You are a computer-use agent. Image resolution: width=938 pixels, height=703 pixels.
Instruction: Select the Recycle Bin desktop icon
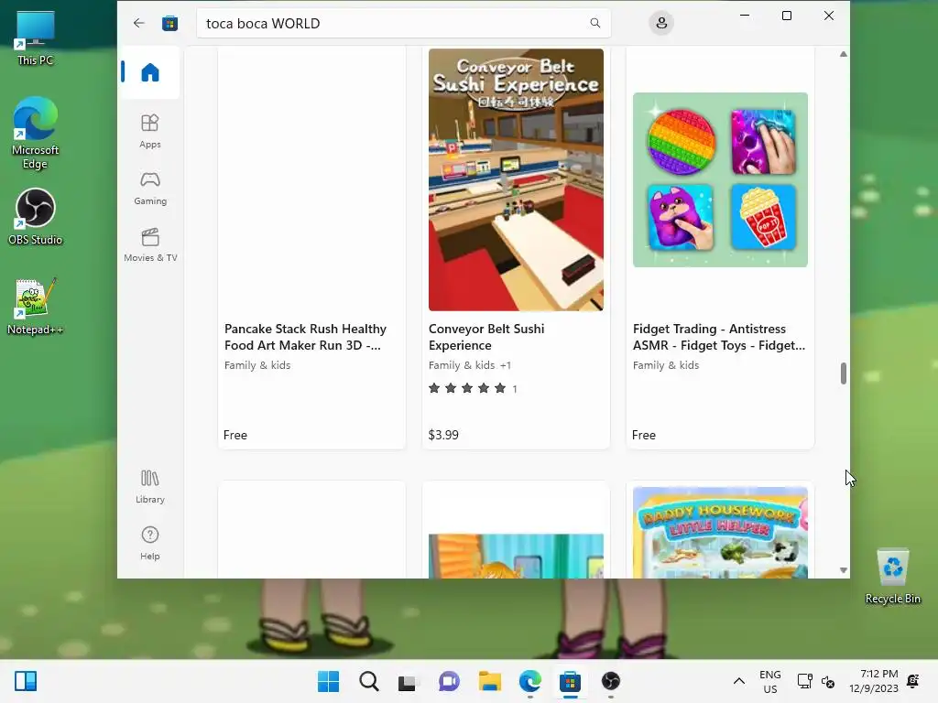tap(892, 577)
